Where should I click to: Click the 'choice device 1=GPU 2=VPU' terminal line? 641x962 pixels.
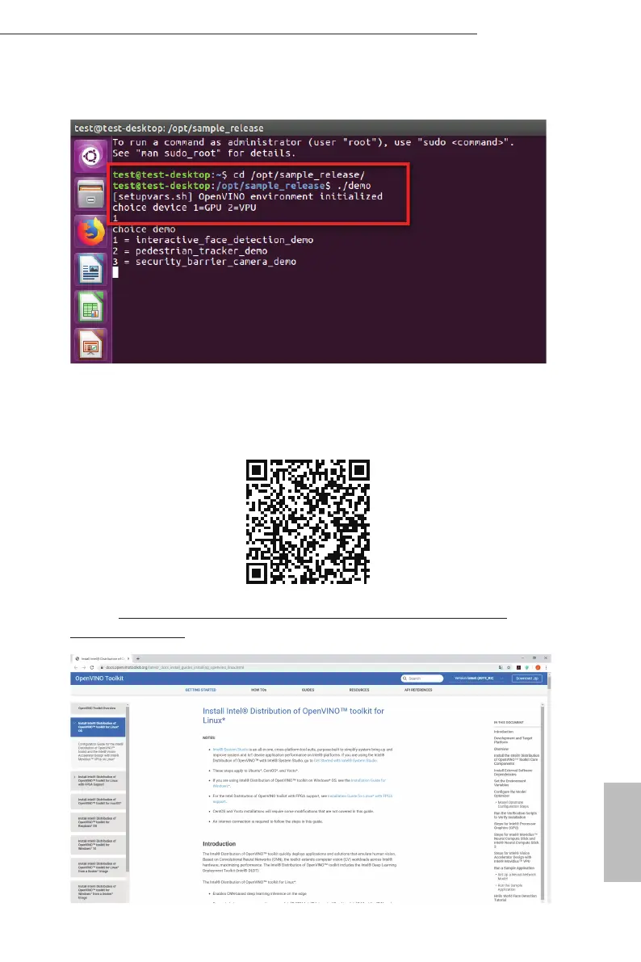coord(184,208)
